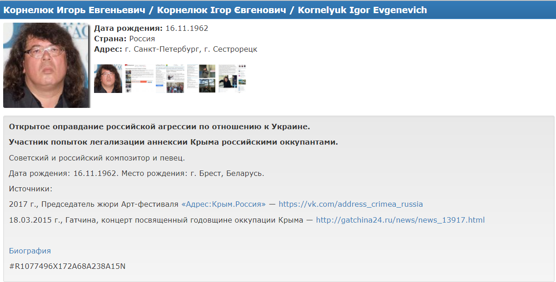Open the «Адрес:Крым.Россия» link

click(x=223, y=204)
